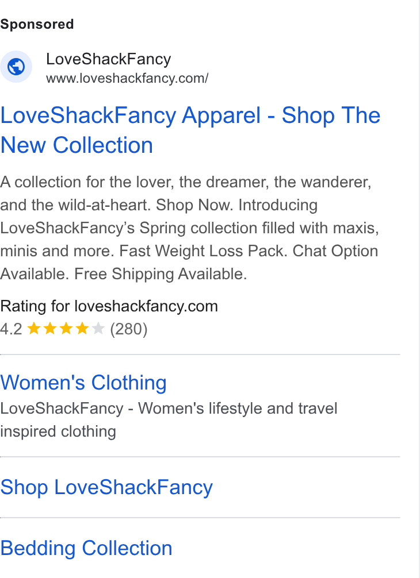Click the 4.2 rating number
The image size is (420, 578).
[x=11, y=329]
